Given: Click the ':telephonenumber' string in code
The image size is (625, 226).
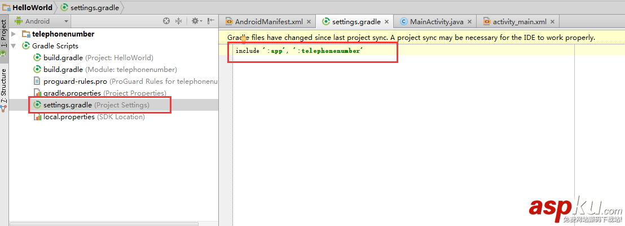Looking at the screenshot, I should pos(328,51).
